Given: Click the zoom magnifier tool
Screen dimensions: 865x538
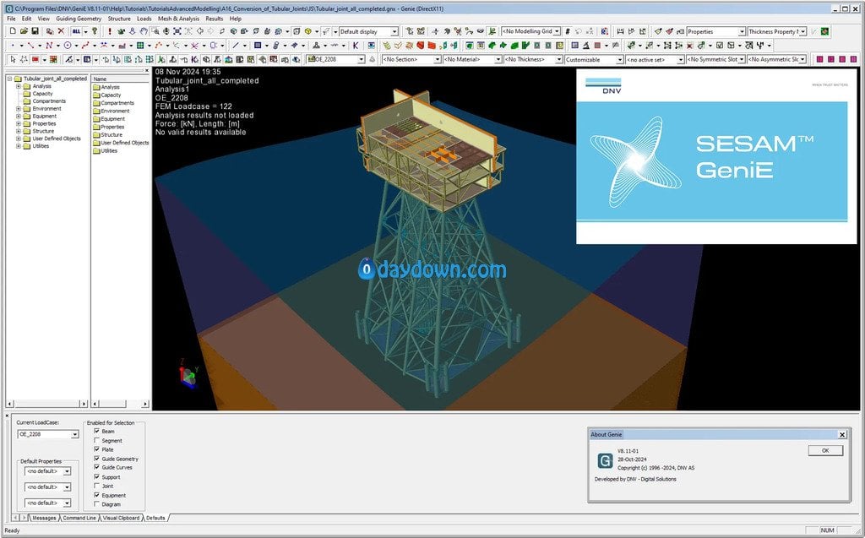Looking at the screenshot, I should click(x=155, y=31).
